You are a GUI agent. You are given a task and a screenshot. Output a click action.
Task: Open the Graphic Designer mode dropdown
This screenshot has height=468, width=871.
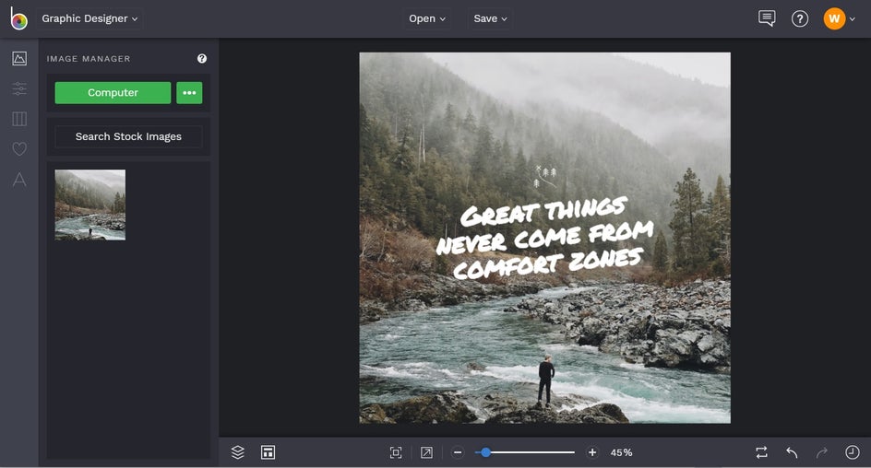tap(89, 18)
